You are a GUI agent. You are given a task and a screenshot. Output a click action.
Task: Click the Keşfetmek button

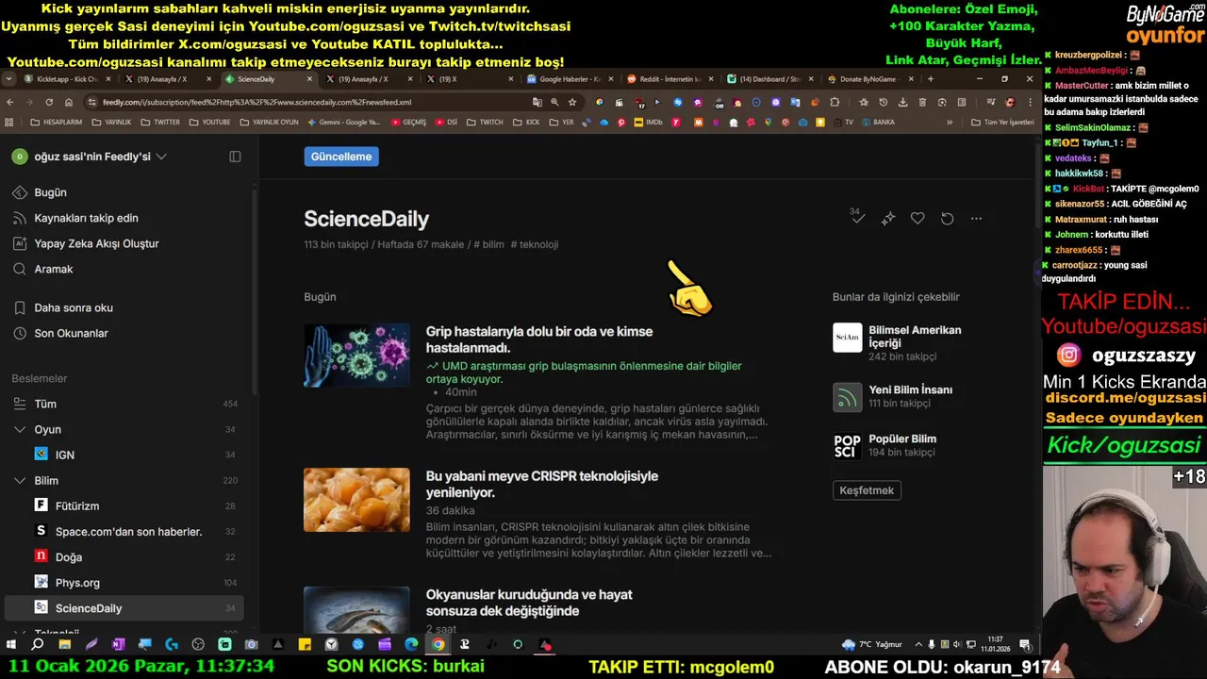point(867,490)
